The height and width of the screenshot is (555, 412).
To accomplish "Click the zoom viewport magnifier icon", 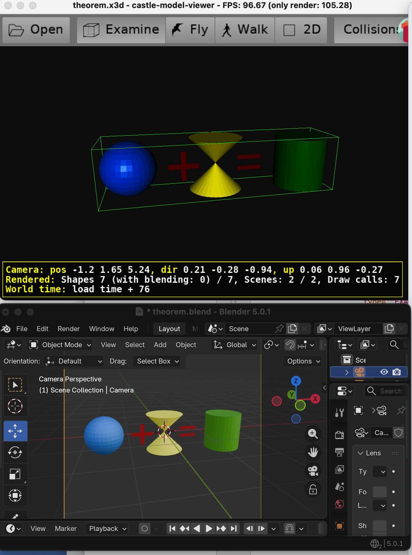I will tap(313, 434).
